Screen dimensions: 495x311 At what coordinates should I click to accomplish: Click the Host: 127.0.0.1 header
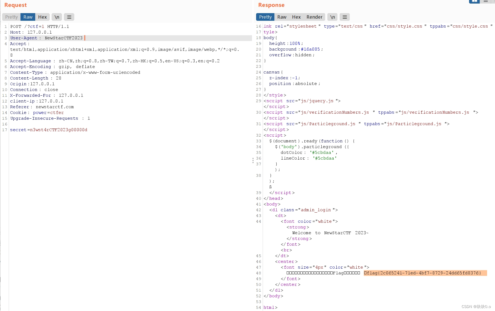pyautogui.click(x=31, y=32)
